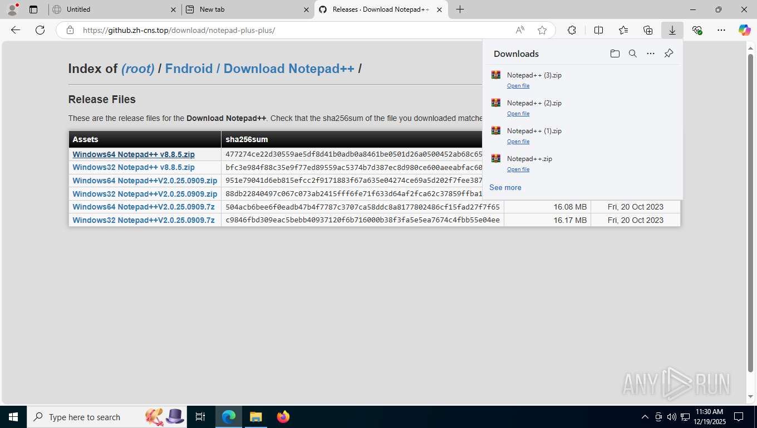Viewport: 757px width, 428px height.
Task: Download Windows32 Notepad++ v8.8.5.zip
Action: click(x=134, y=167)
